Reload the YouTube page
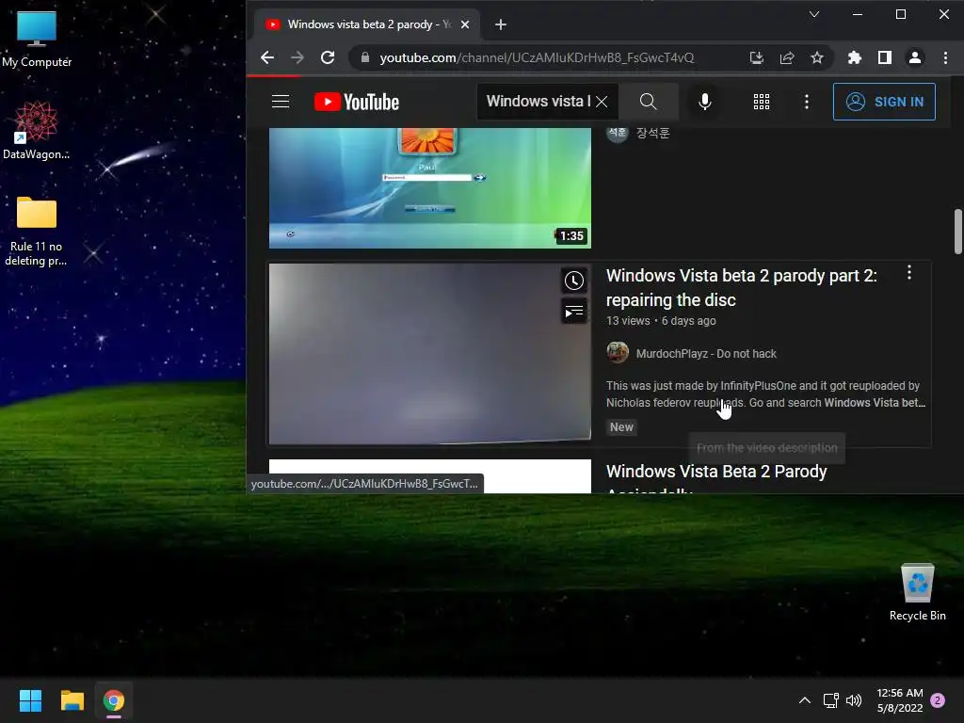The width and height of the screenshot is (964, 723). [328, 57]
